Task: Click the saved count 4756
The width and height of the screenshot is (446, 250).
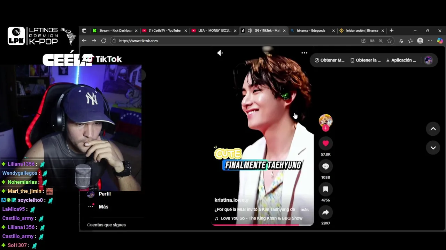Action: (325, 200)
